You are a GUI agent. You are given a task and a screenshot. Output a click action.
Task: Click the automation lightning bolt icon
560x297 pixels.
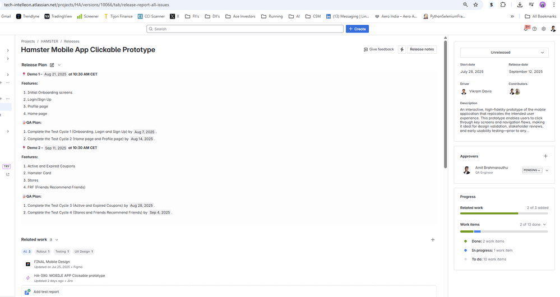(x=402, y=49)
